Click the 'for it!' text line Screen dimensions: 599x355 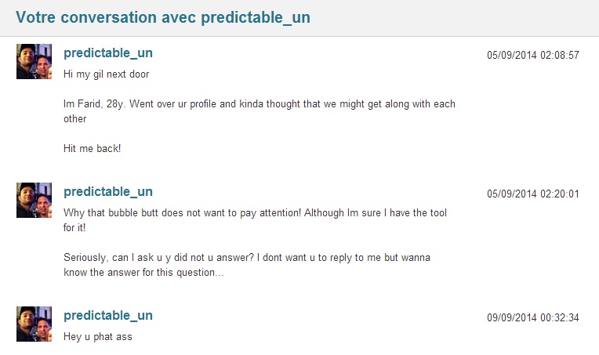(74, 227)
